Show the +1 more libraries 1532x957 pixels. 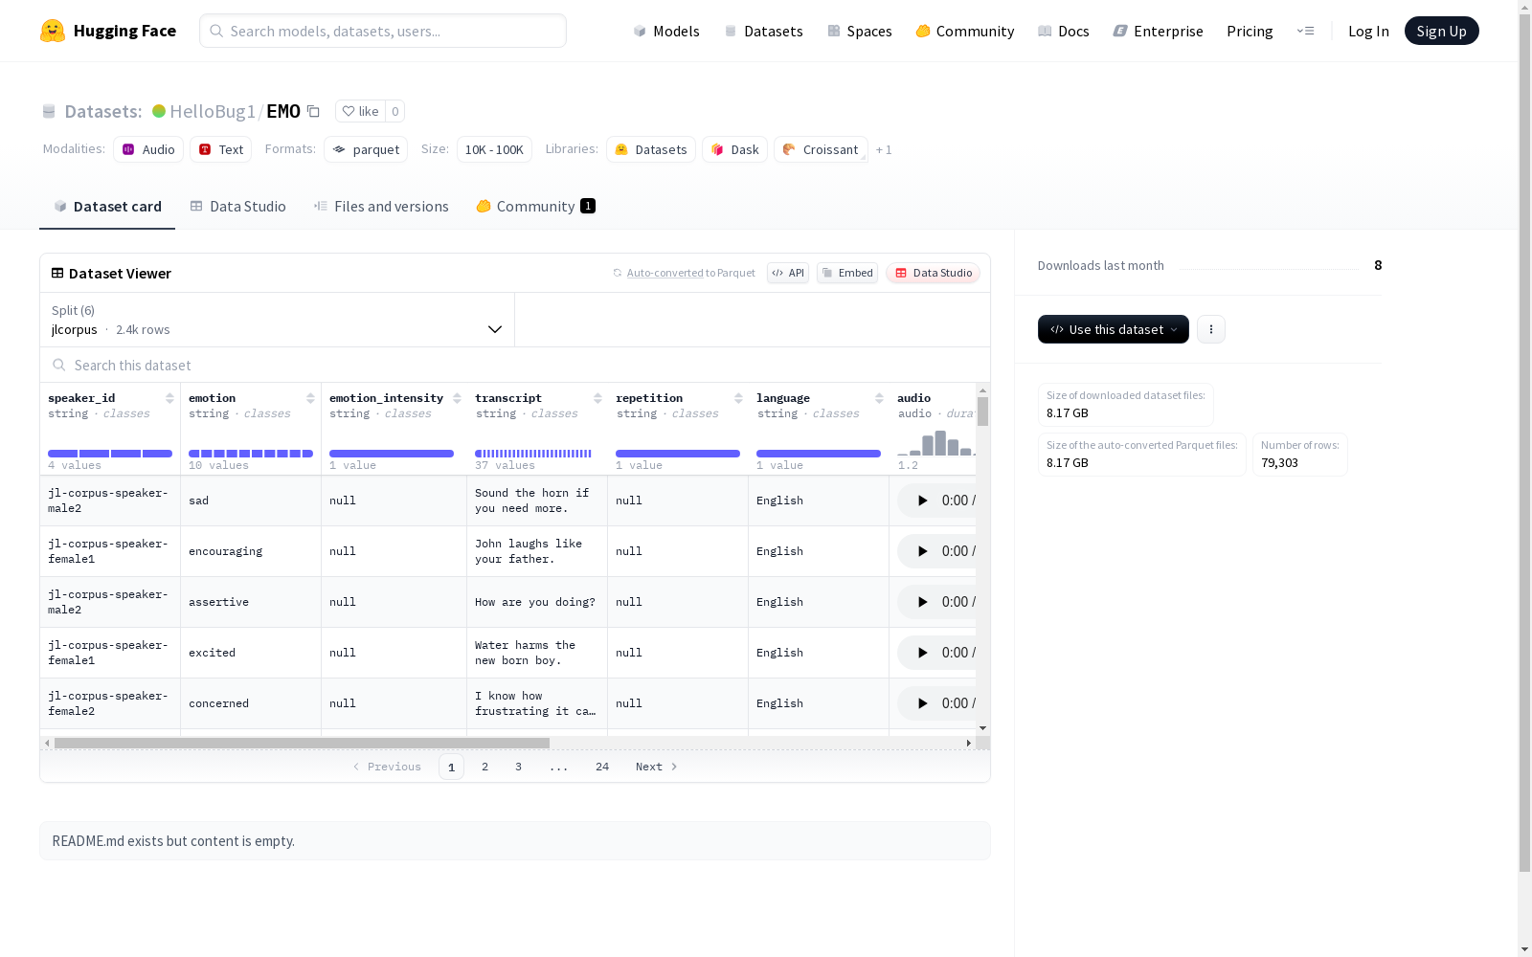click(884, 149)
